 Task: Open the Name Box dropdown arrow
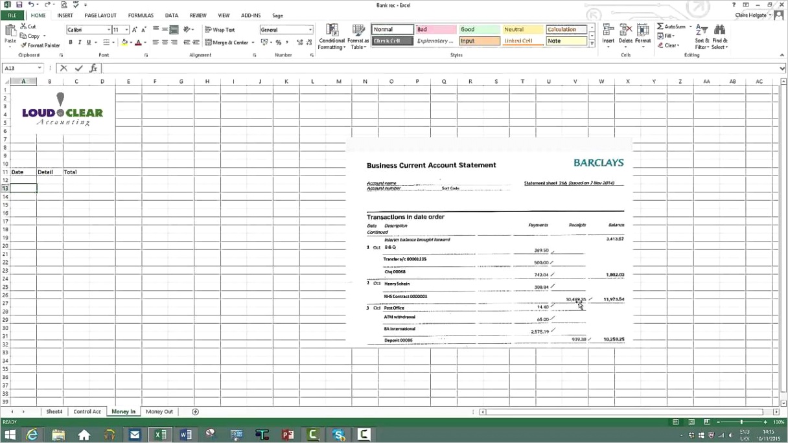click(40, 68)
